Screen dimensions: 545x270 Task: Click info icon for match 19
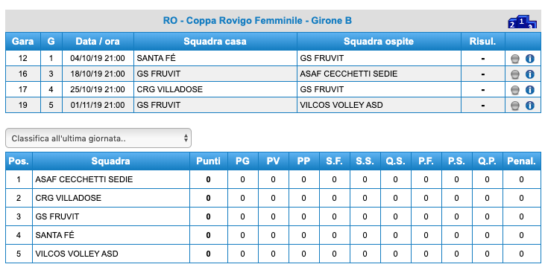pos(529,106)
